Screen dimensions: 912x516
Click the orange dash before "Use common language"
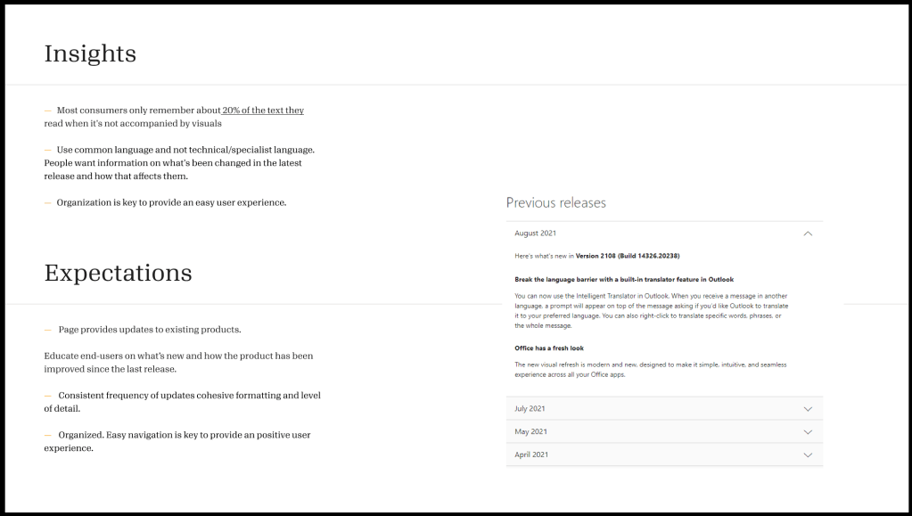48,150
